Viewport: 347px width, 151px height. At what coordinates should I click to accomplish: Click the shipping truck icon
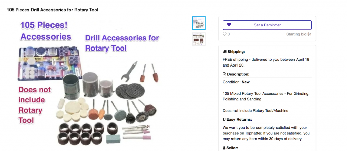[x=225, y=52]
